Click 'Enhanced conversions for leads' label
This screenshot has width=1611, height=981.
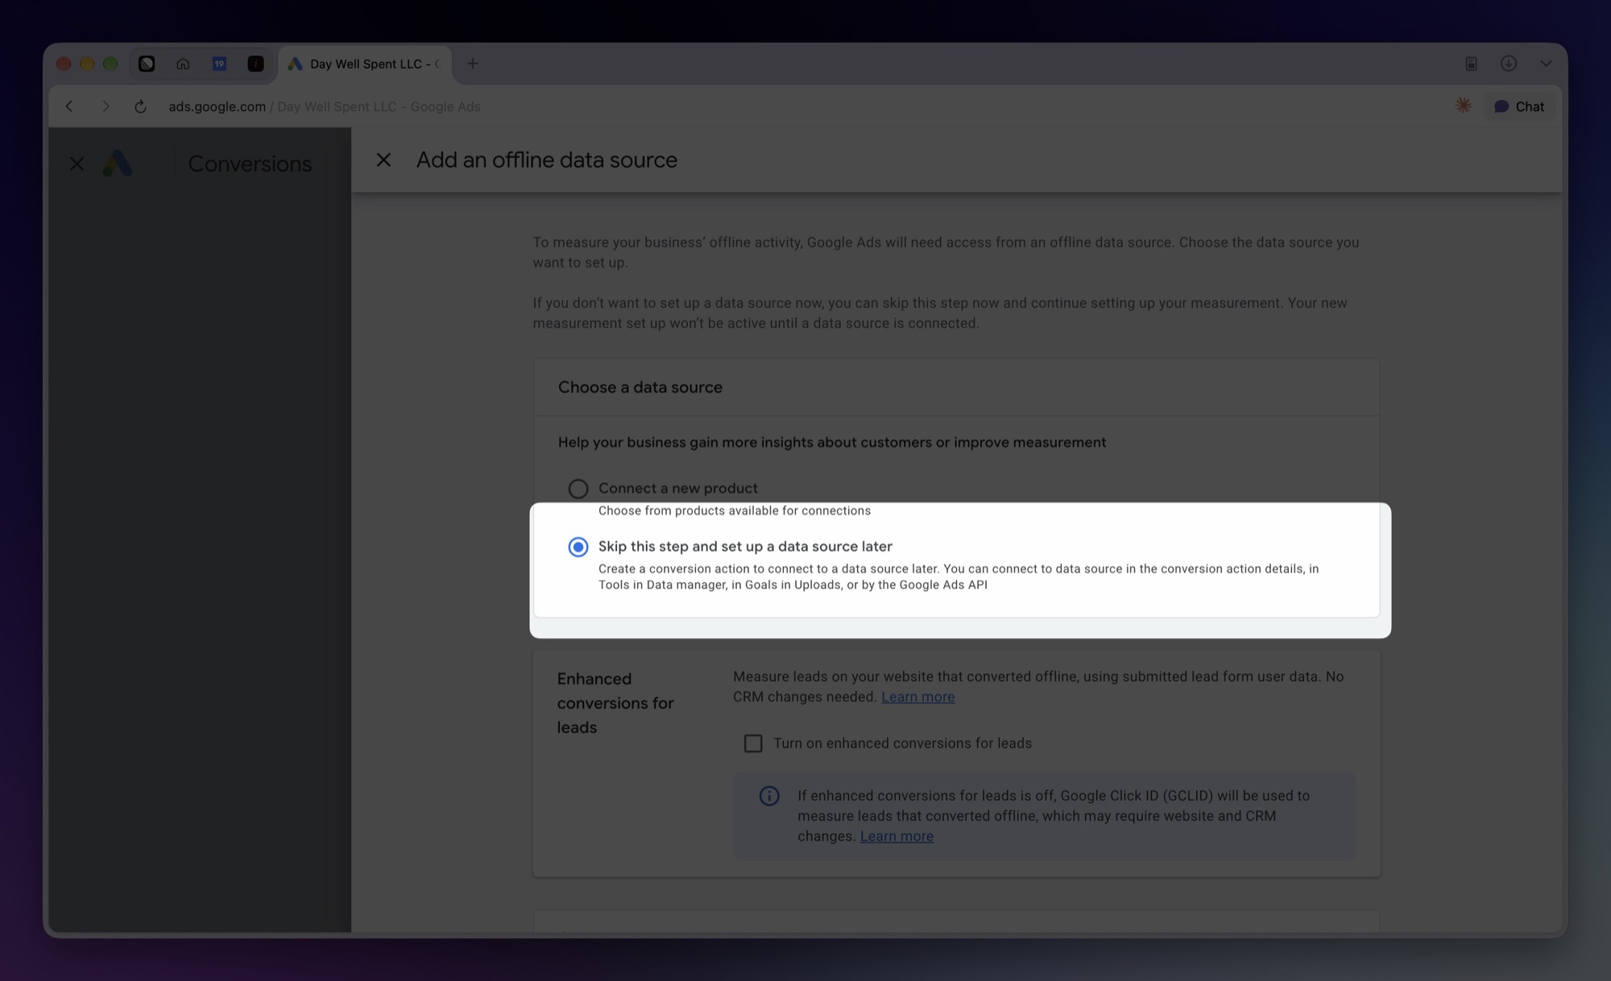click(x=615, y=703)
